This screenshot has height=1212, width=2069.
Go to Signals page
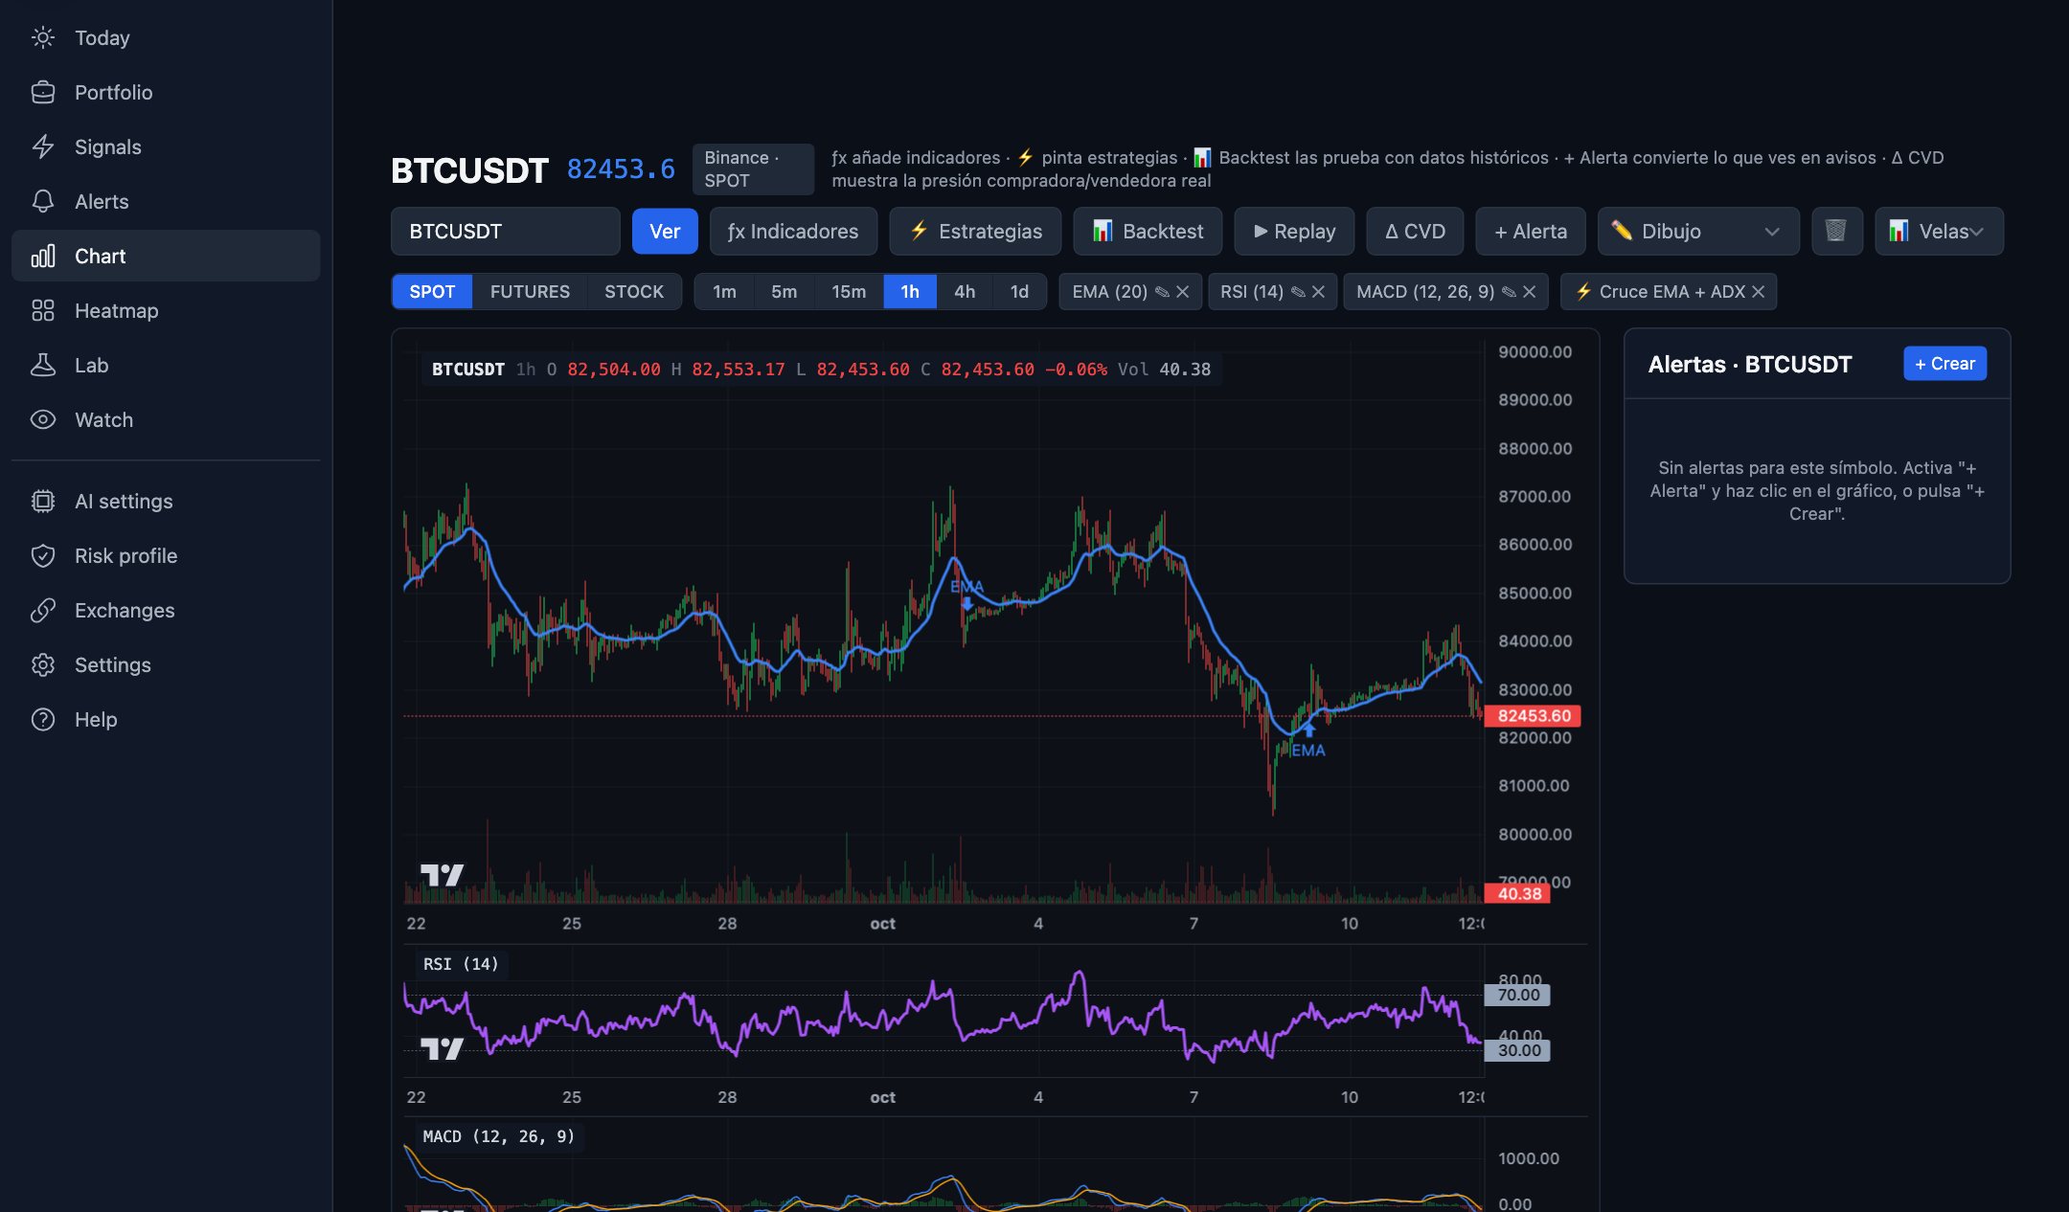coord(166,146)
